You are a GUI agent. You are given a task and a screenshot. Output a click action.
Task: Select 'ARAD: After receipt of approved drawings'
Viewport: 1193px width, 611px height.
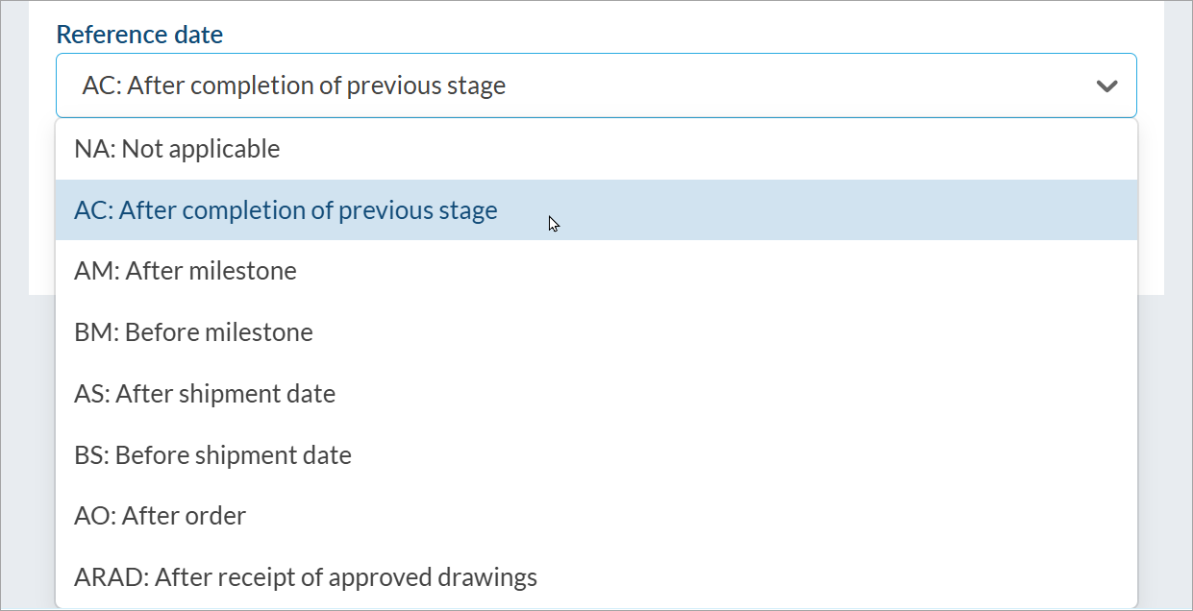tap(306, 577)
